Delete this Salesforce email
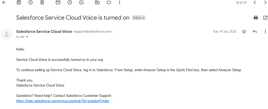The width and height of the screenshot is (268, 109). click(x=42, y=2)
